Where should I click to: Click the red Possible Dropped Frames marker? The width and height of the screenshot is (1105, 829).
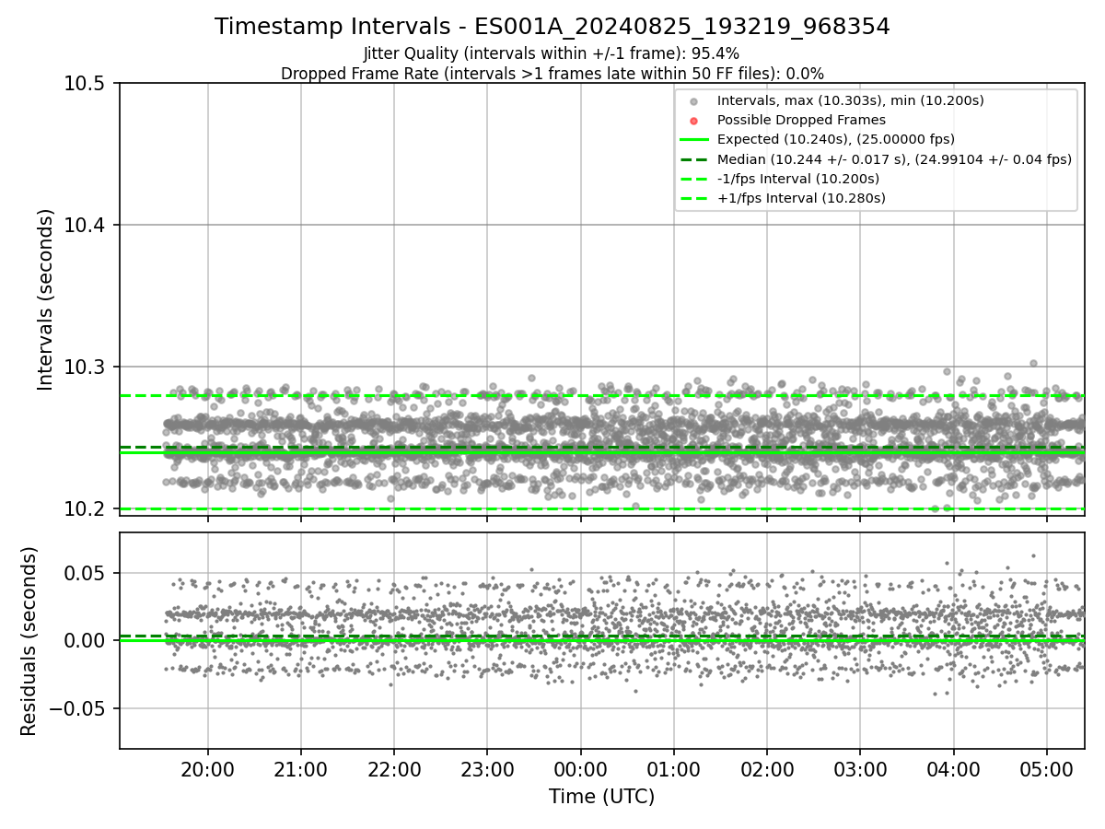pos(694,121)
